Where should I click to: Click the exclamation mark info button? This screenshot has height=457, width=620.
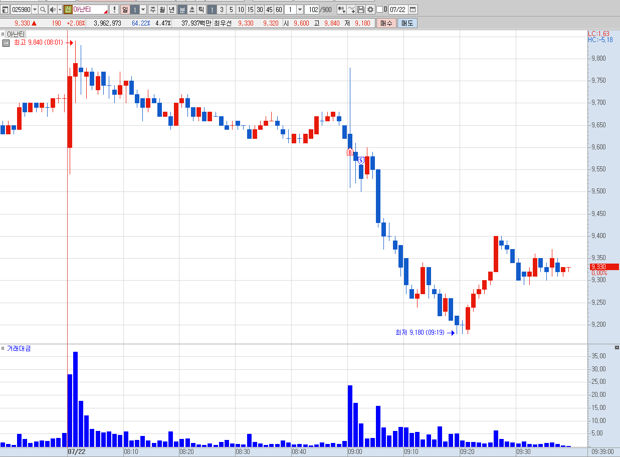coord(114,10)
